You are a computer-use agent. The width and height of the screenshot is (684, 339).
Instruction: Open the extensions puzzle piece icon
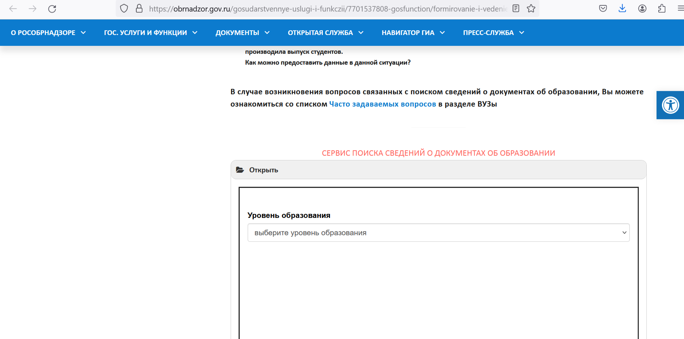pyautogui.click(x=662, y=9)
